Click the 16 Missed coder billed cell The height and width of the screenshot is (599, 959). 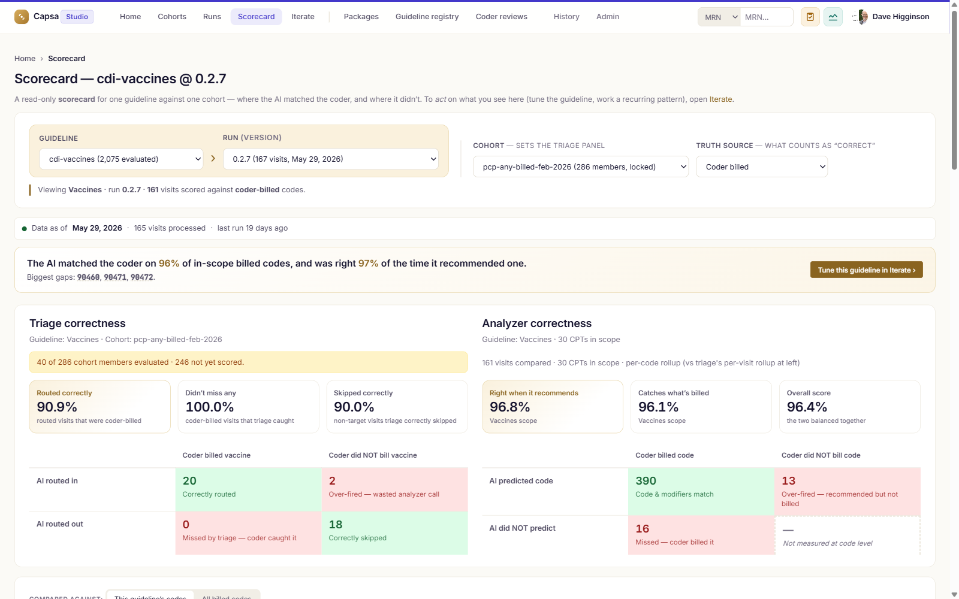pos(701,535)
